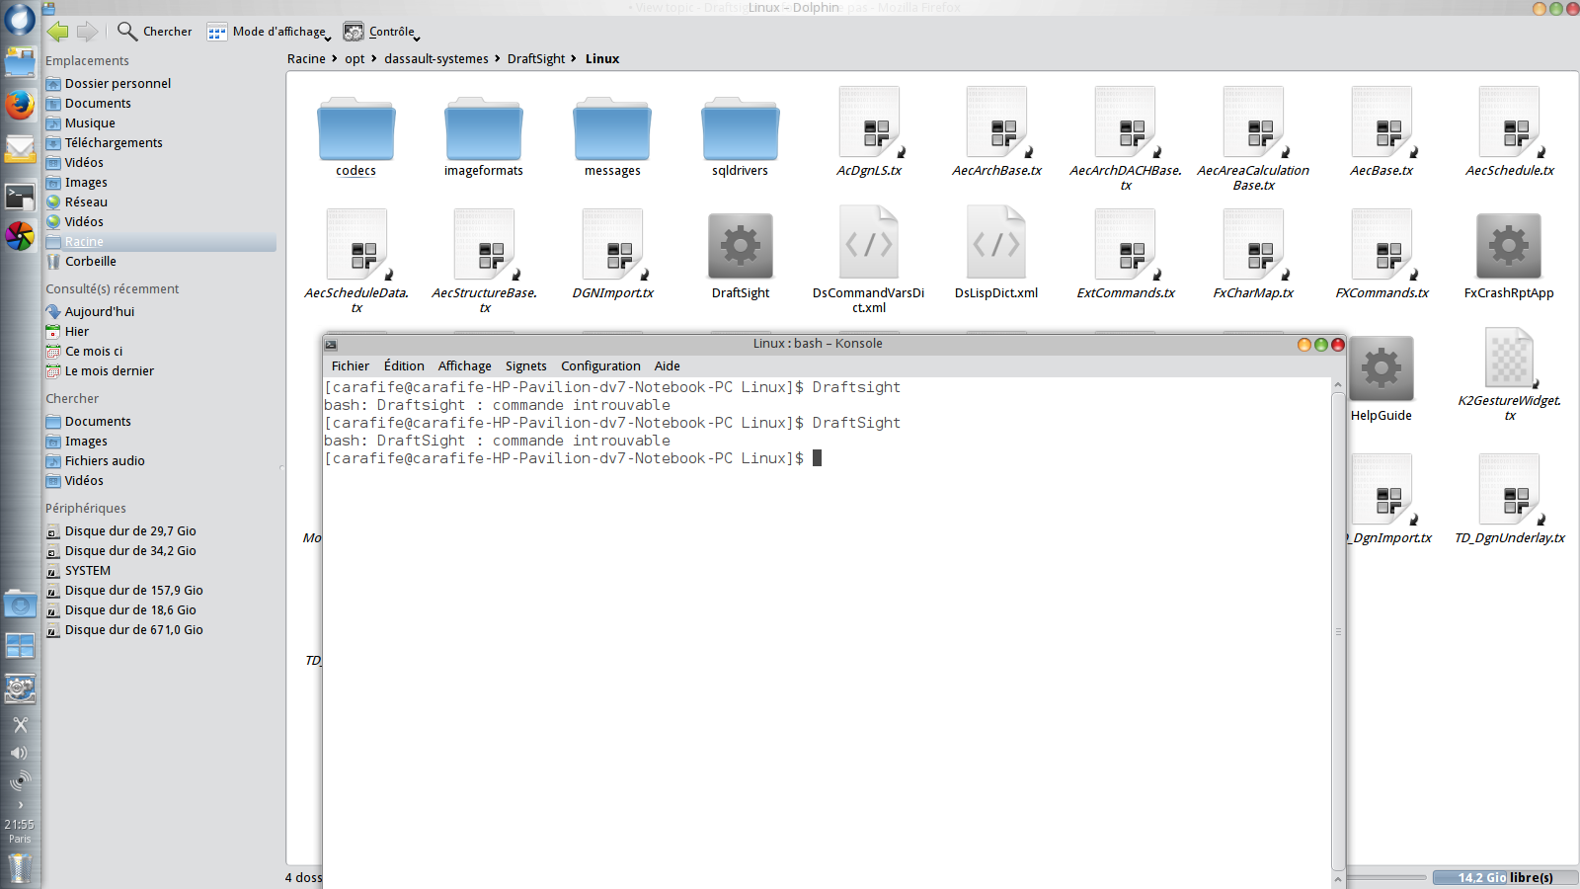Launch Firefox from the left dock
Screen dimensions: 1580x889
click(x=20, y=105)
